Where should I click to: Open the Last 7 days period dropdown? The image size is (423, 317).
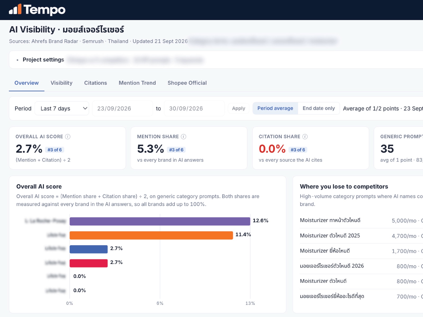pos(62,109)
